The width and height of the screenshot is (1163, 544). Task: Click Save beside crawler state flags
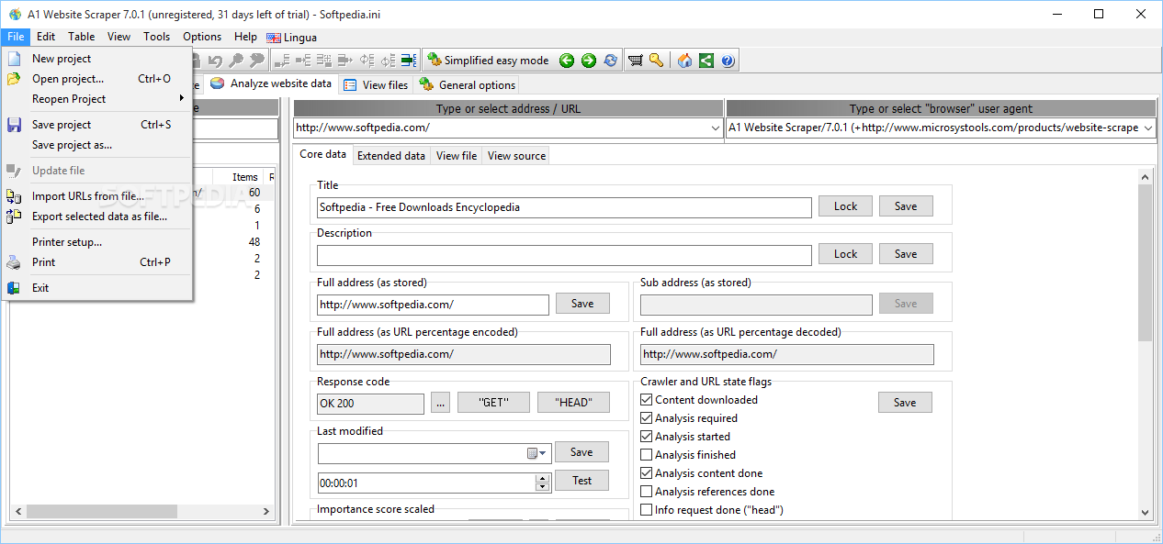pyautogui.click(x=905, y=403)
